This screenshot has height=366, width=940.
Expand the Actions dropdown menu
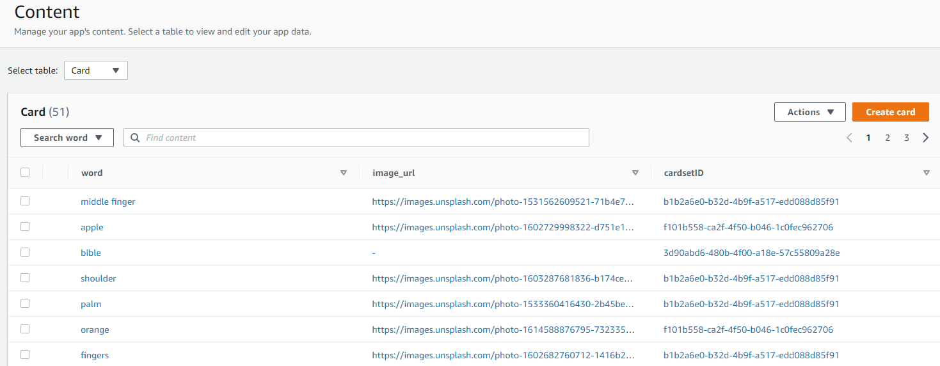[809, 112]
